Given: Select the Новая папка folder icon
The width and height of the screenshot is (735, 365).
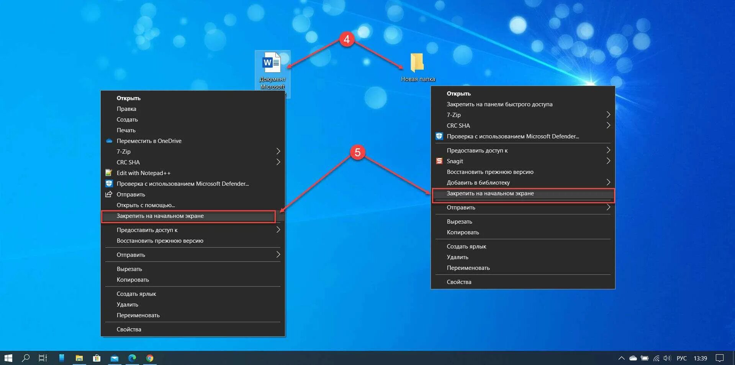Looking at the screenshot, I should (417, 68).
